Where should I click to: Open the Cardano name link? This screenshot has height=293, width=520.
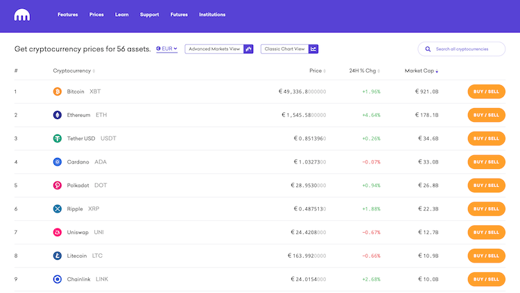pyautogui.click(x=78, y=162)
